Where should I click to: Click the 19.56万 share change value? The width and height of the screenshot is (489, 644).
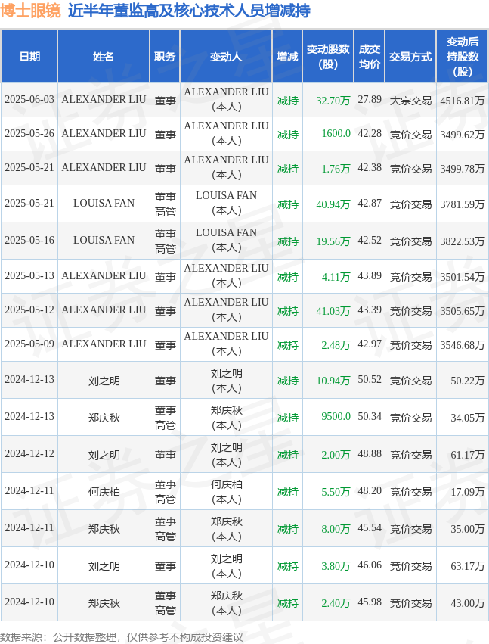tap(333, 241)
